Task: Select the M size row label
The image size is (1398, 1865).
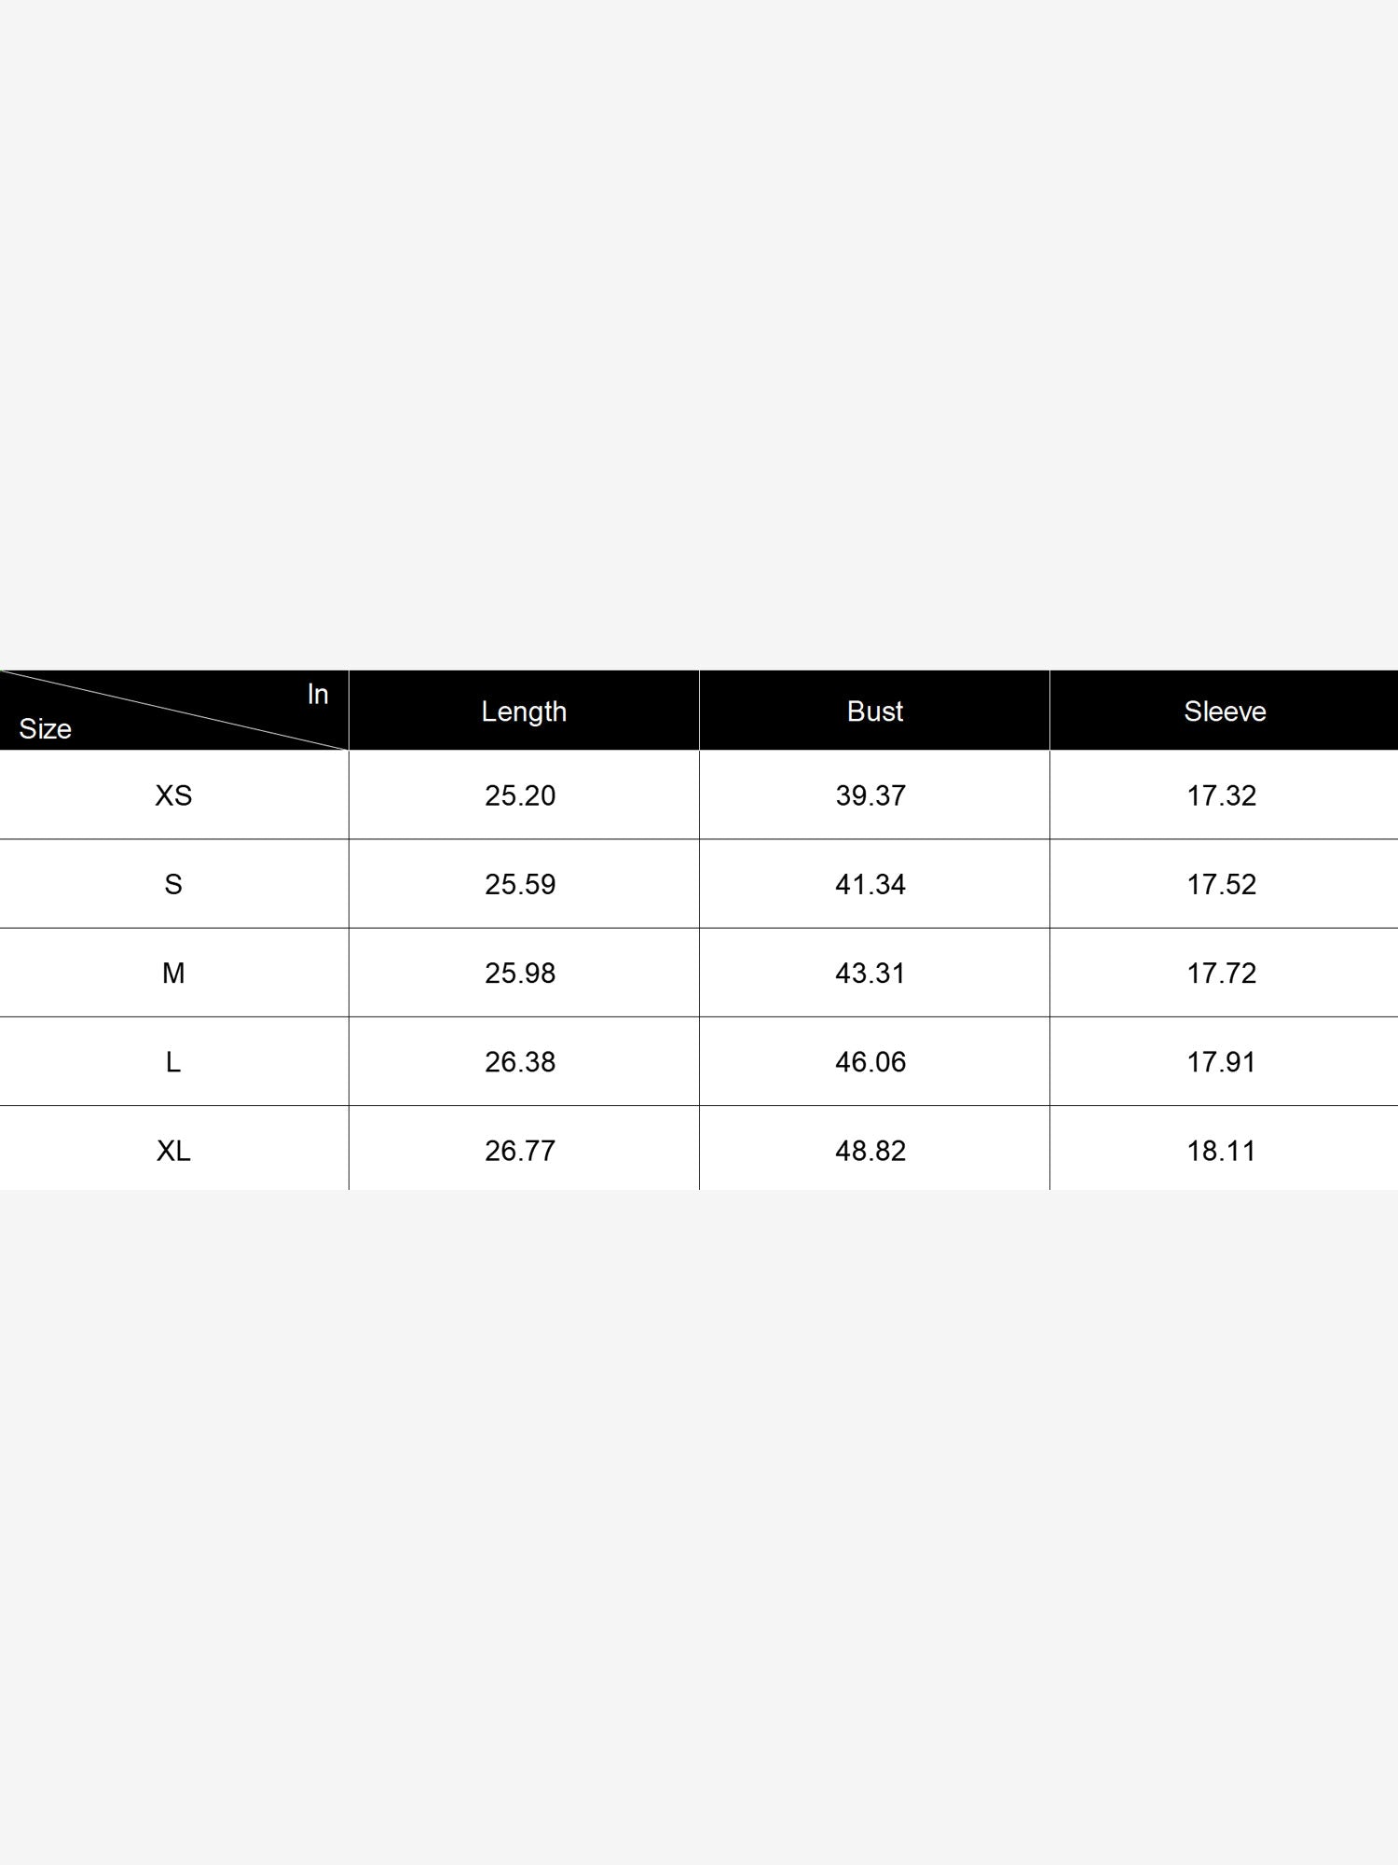Action: (173, 973)
